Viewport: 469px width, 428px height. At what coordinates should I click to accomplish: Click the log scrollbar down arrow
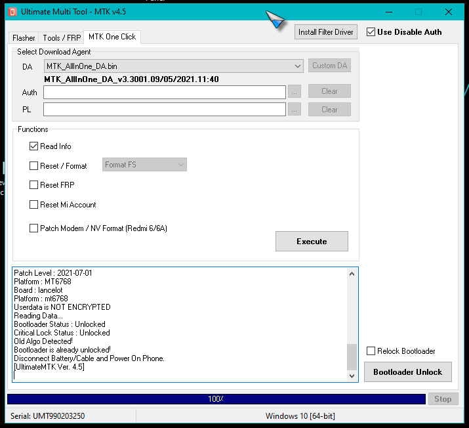(352, 376)
